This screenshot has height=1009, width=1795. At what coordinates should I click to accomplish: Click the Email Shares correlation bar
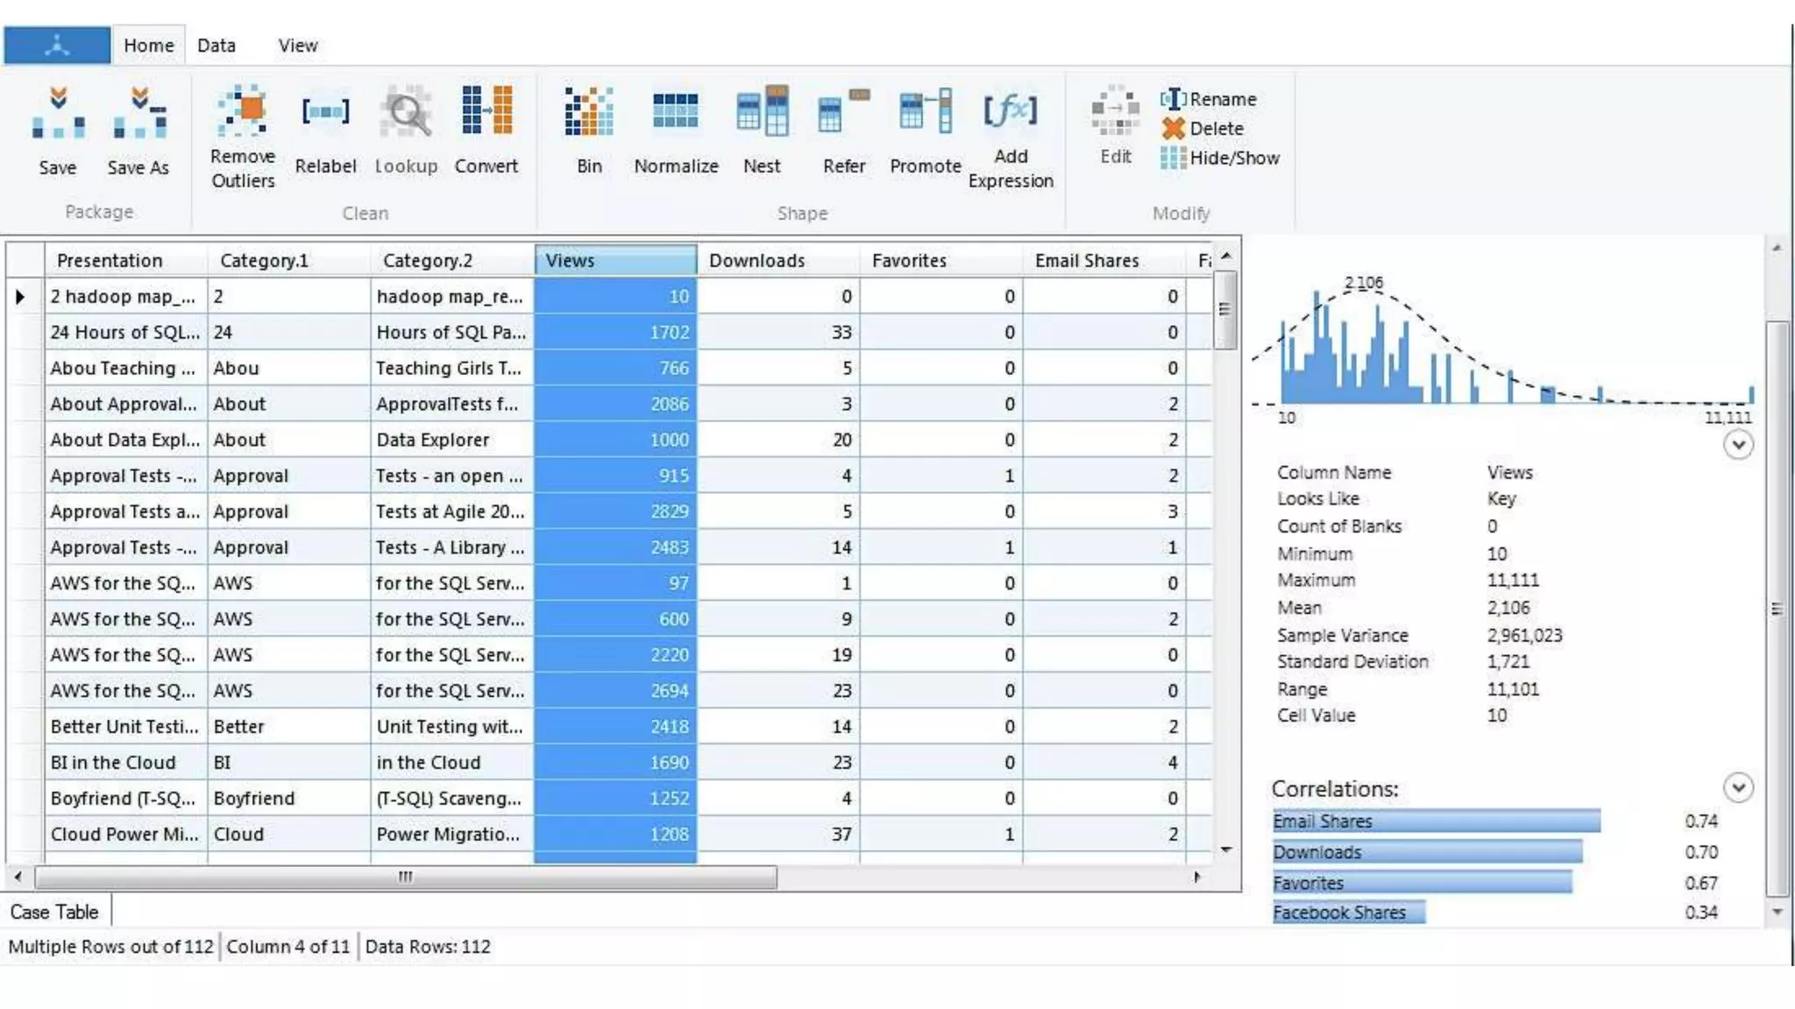coord(1436,822)
